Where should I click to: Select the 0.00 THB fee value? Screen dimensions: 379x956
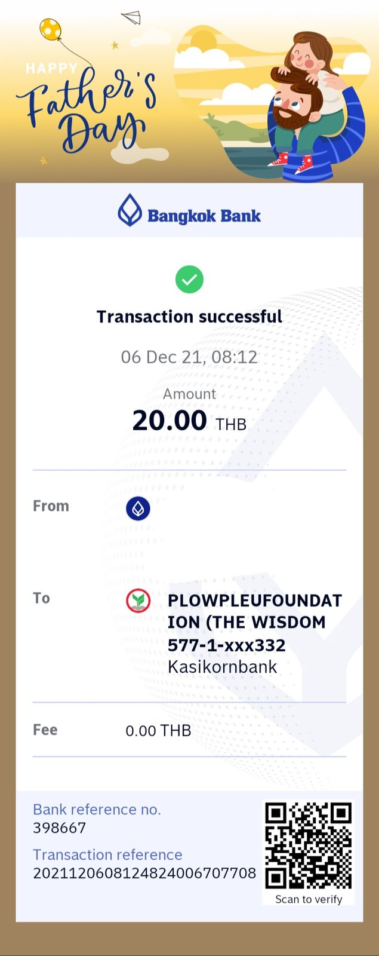tap(158, 731)
